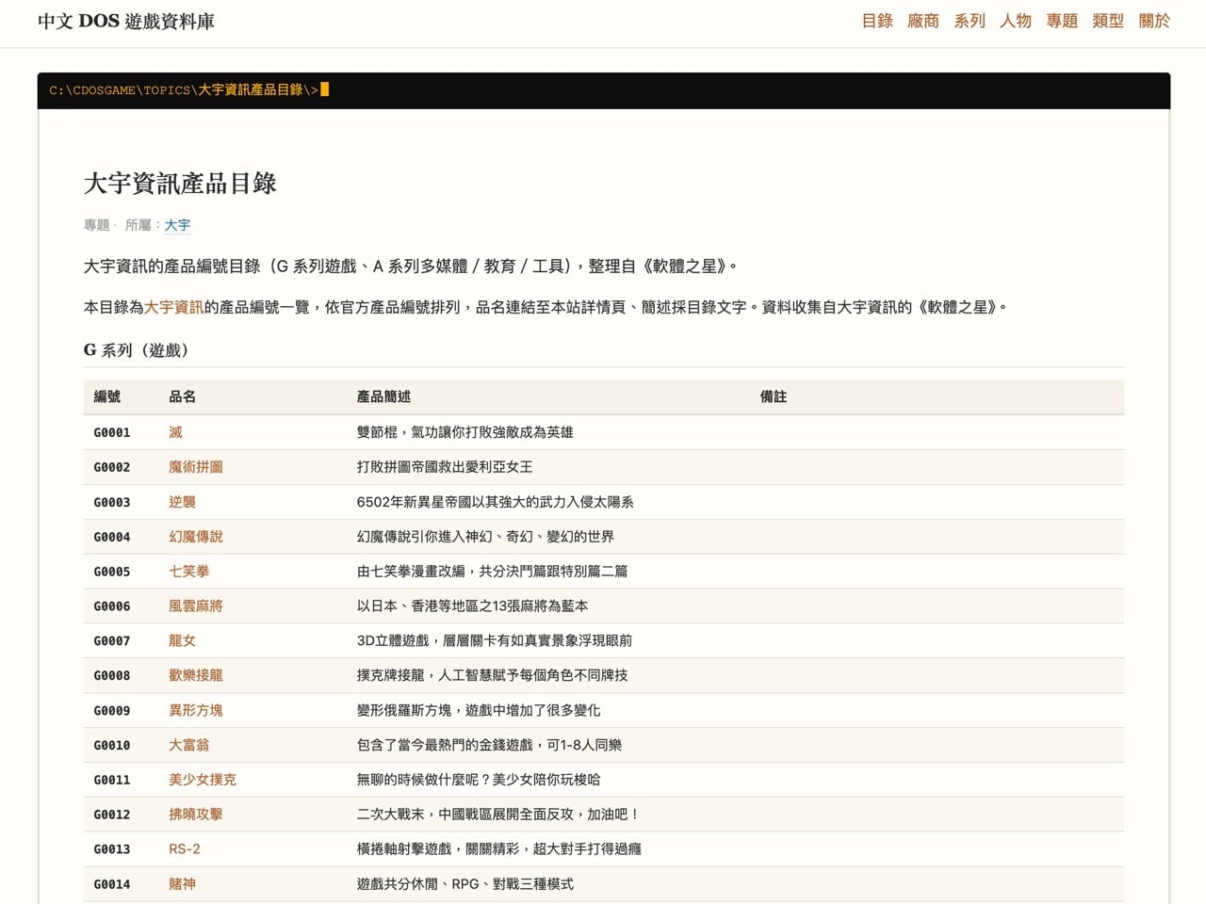
Task: Open the 專題 navigation menu item
Action: (1061, 21)
